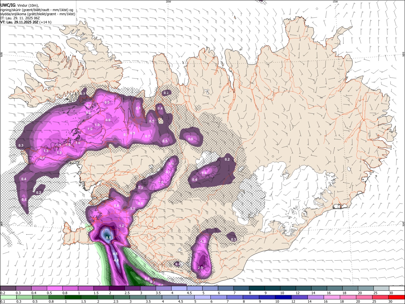The height and width of the screenshot is (304, 405).
Task: Click the 8.8 precipitation peak value
Action: coord(109,237)
